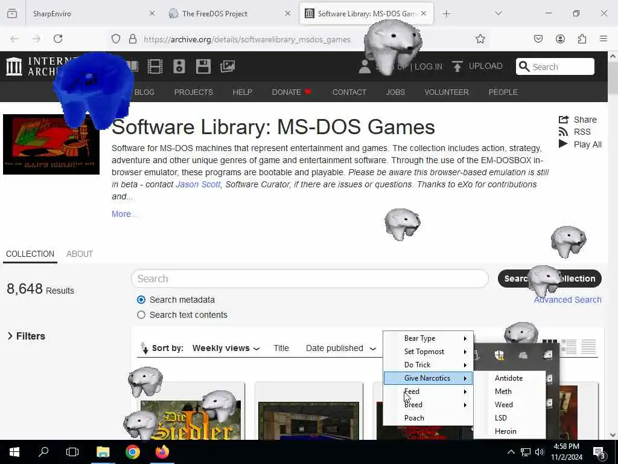Click the Share icon
The height and width of the screenshot is (464, 618).
564,119
